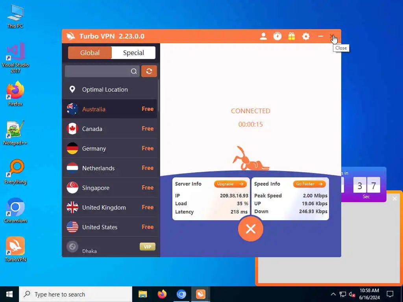This screenshot has width=403, height=302.
Task: Open the account profile icon in Turbo VPN
Action: (263, 36)
